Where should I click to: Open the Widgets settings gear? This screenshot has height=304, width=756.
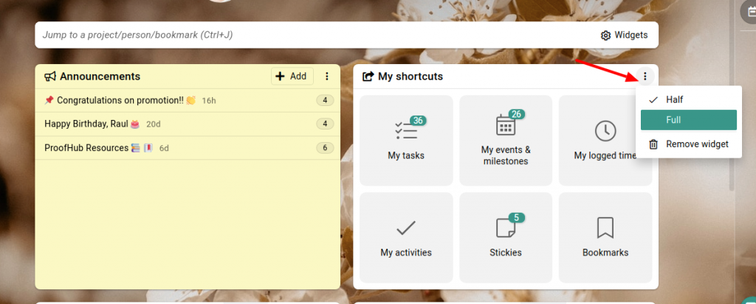[x=624, y=35]
